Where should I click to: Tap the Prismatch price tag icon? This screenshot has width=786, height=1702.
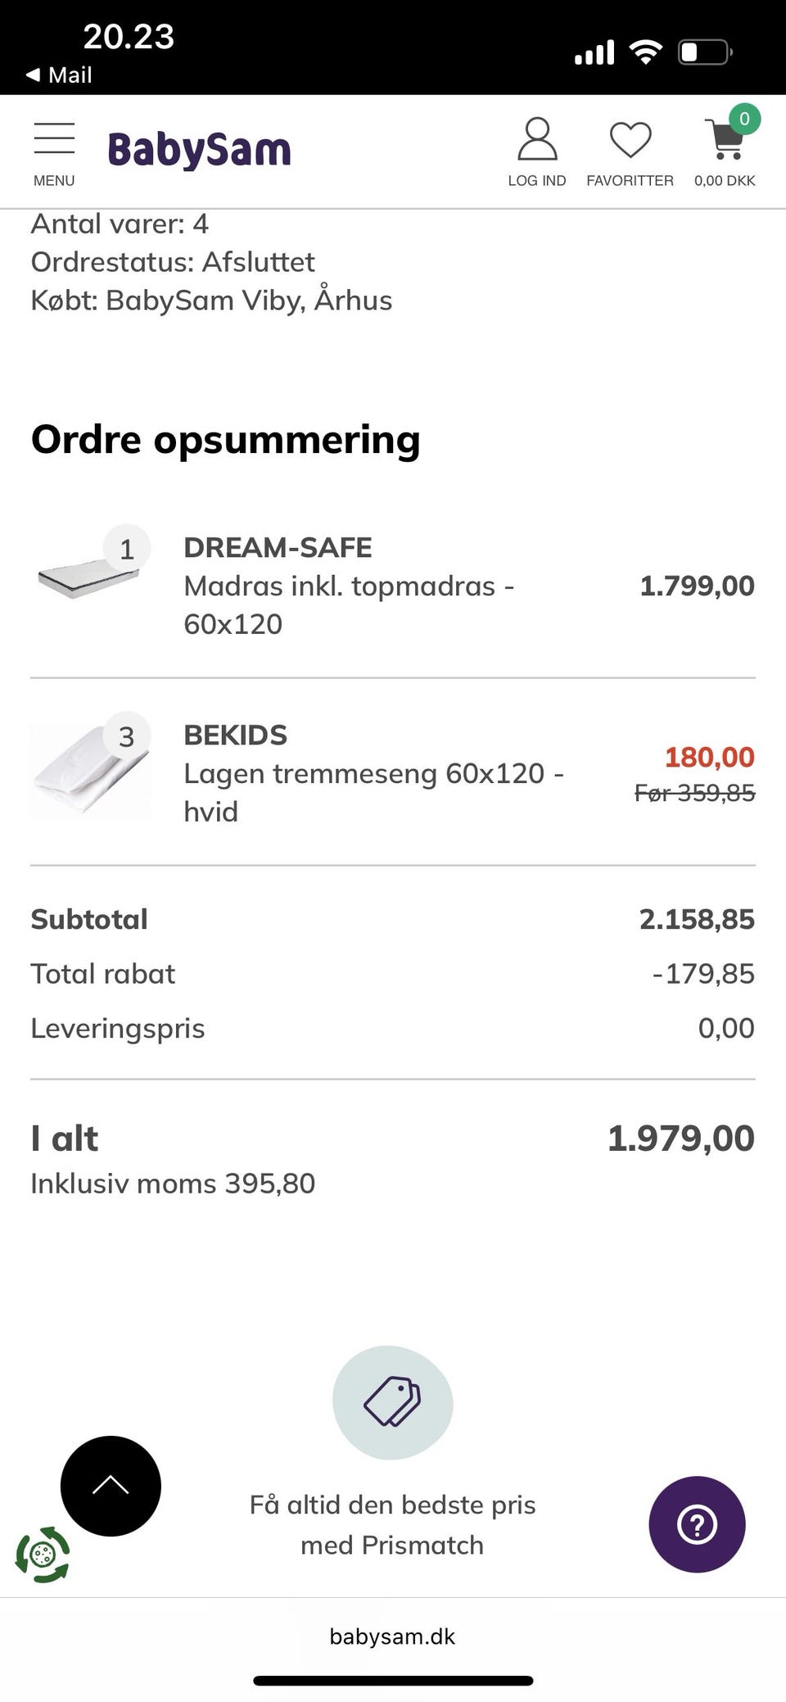[x=392, y=1401]
